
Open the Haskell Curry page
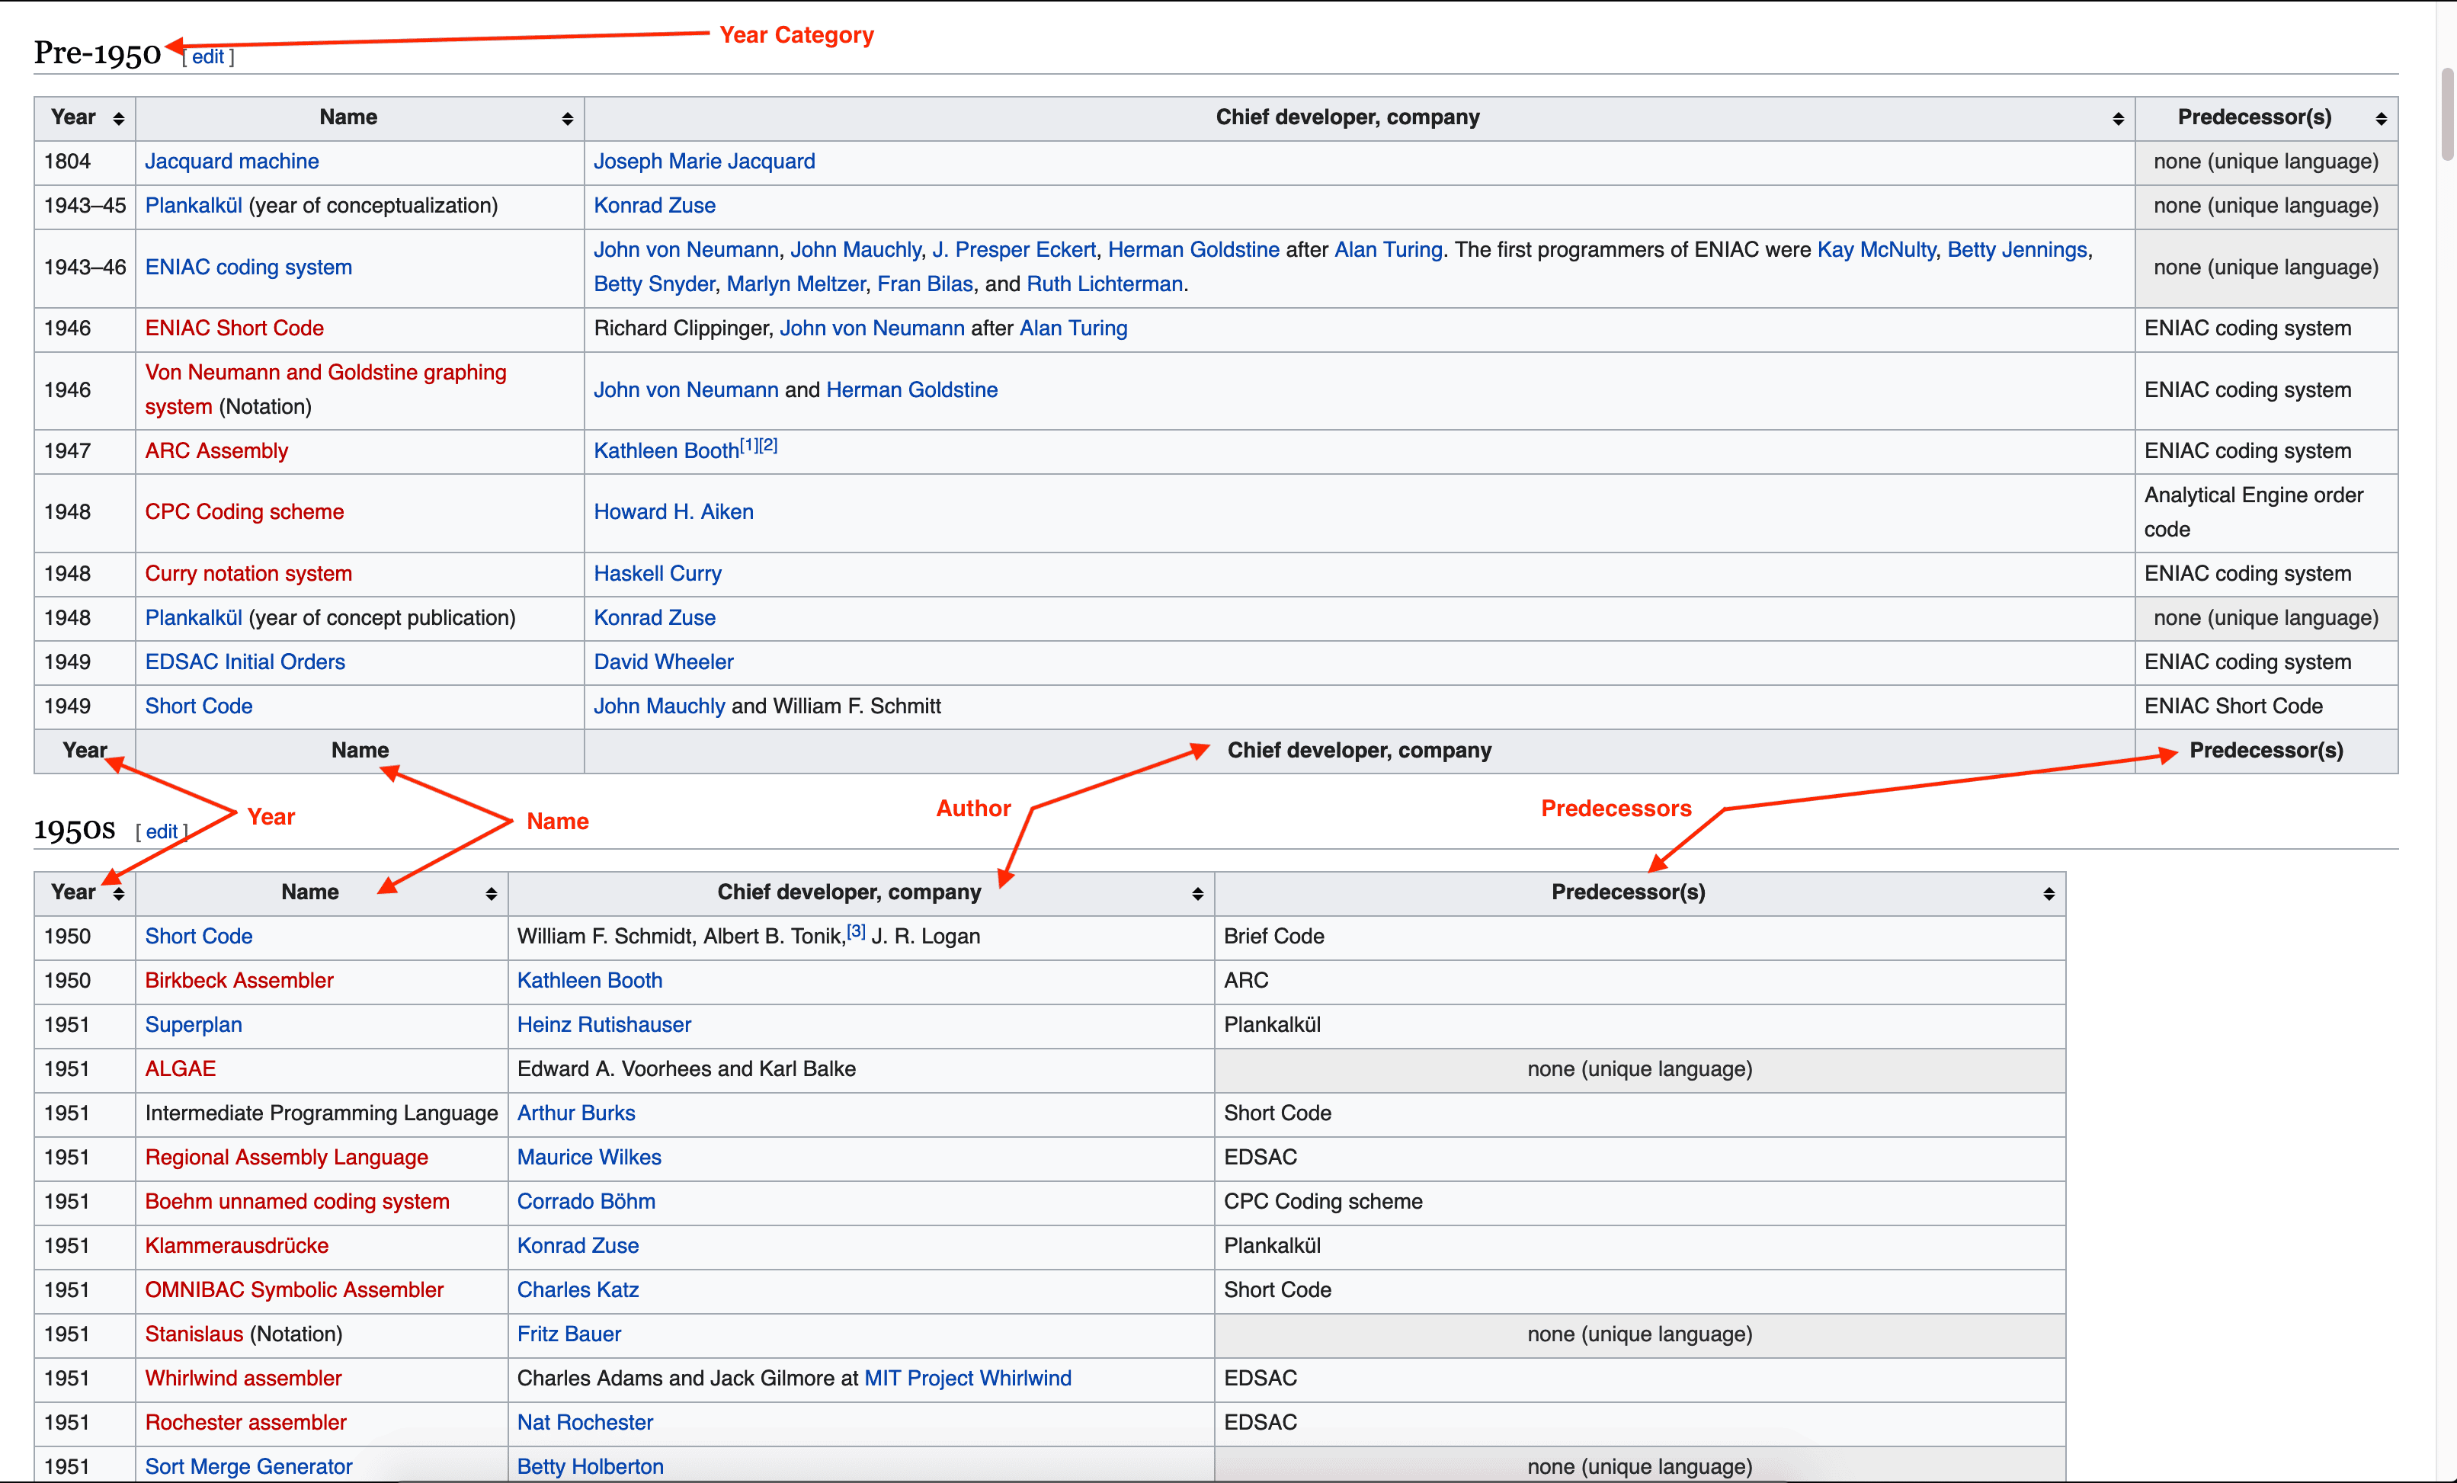pyautogui.click(x=657, y=573)
